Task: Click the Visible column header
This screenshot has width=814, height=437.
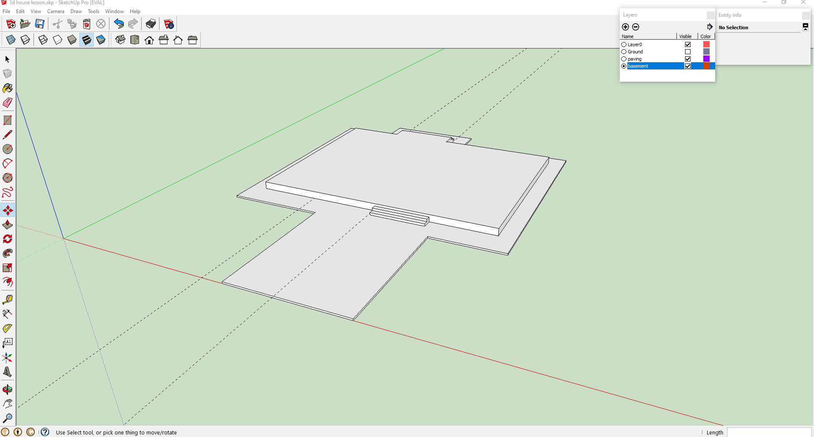Action: click(687, 36)
